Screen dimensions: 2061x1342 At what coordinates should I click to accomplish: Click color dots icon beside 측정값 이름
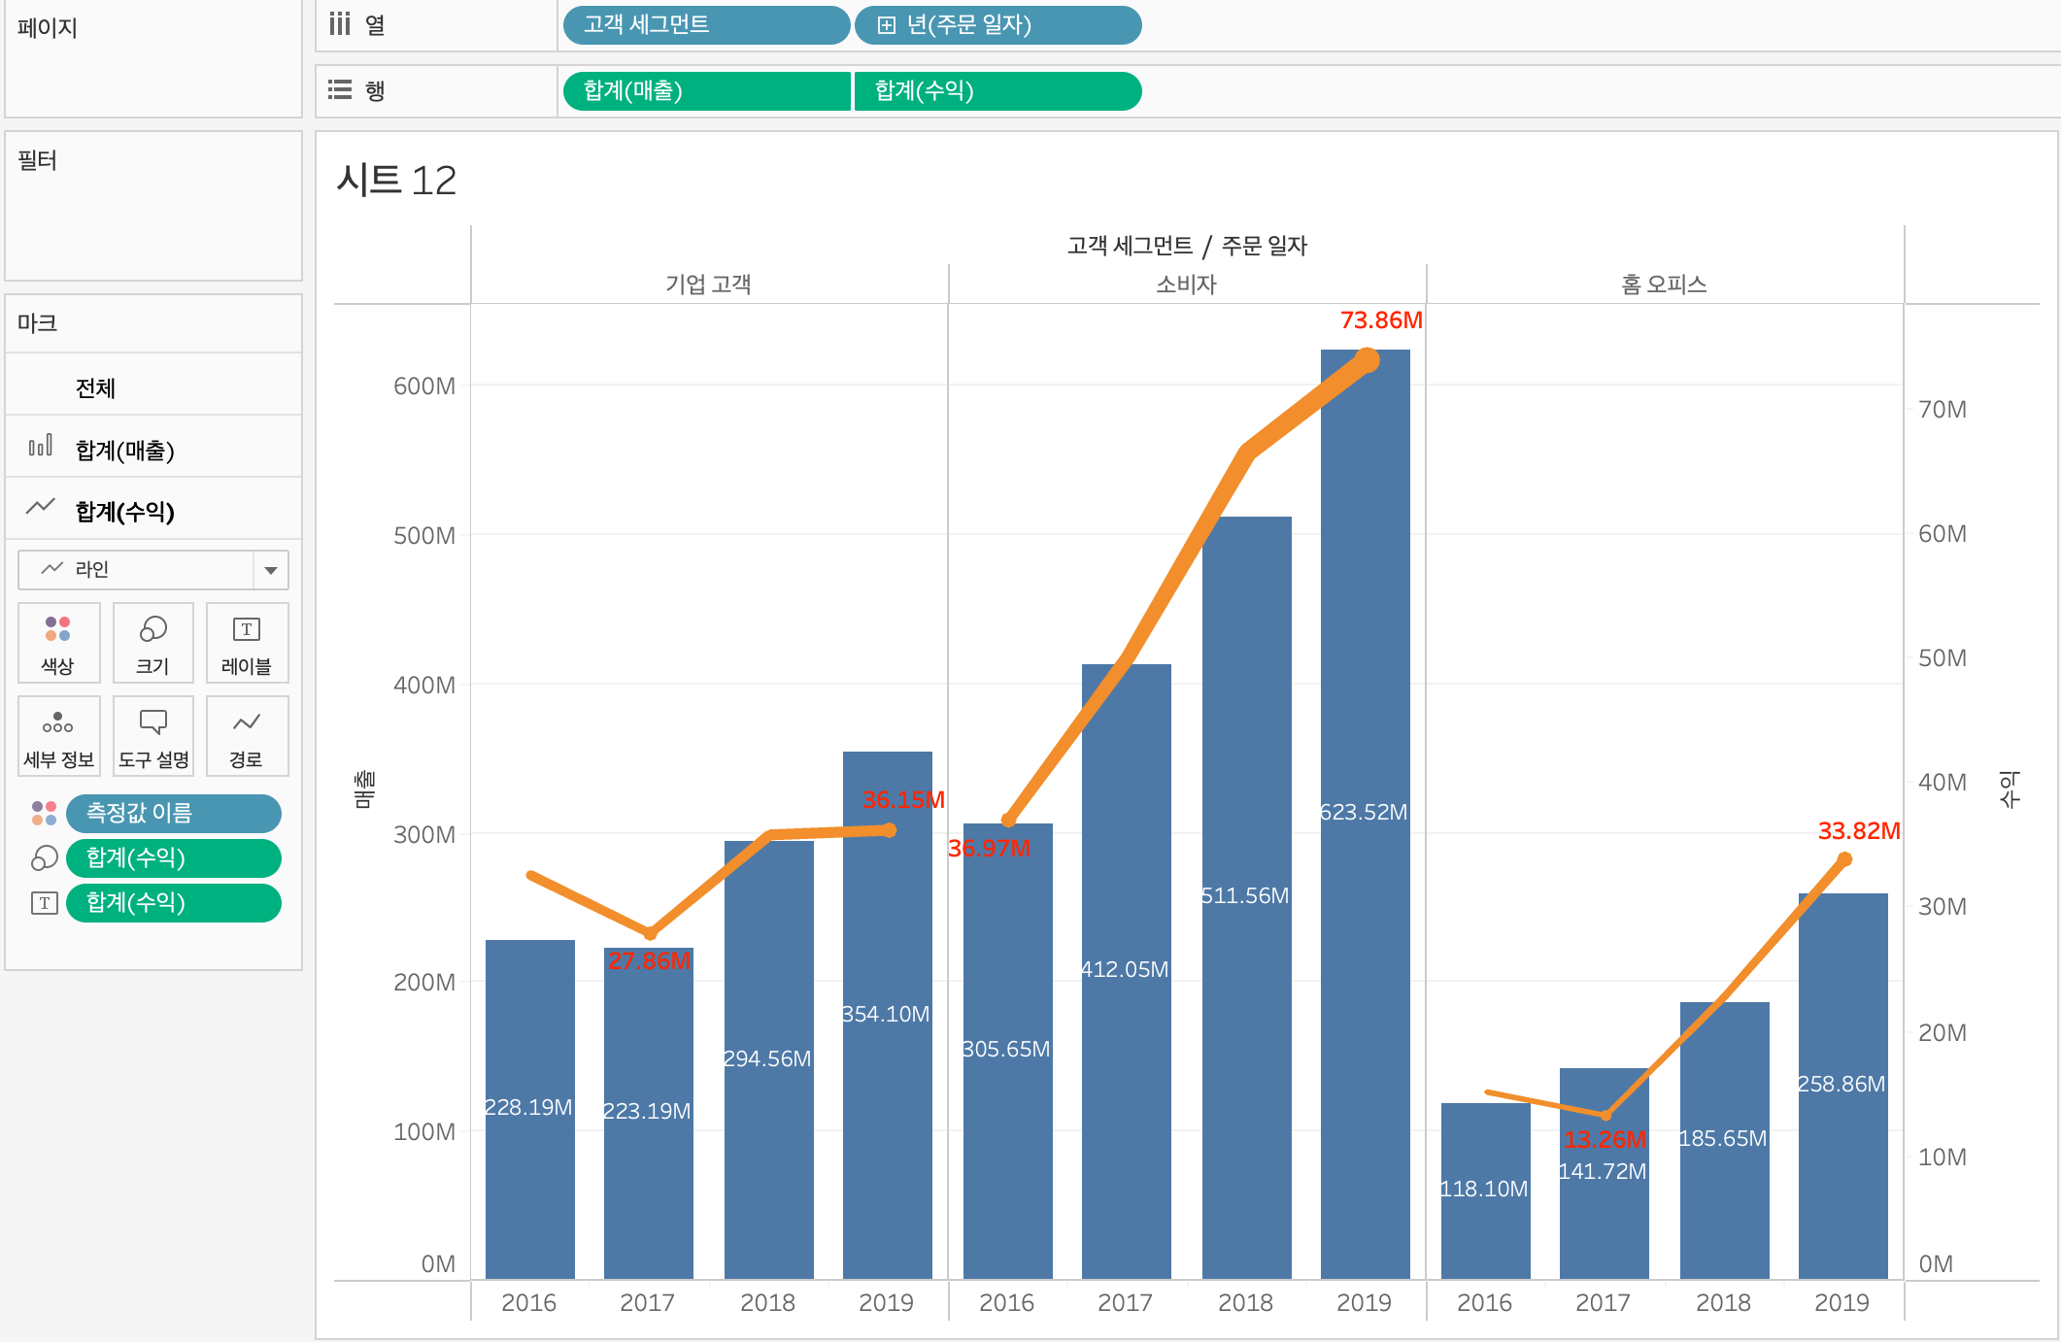point(44,814)
